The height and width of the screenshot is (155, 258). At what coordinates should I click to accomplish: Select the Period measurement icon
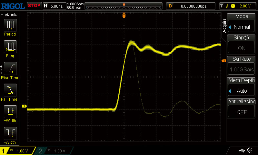(10, 25)
